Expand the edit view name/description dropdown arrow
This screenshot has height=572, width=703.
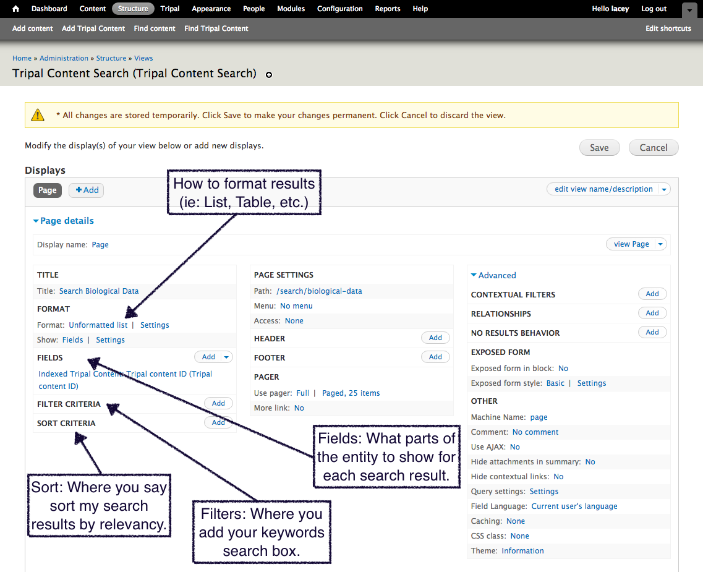664,189
